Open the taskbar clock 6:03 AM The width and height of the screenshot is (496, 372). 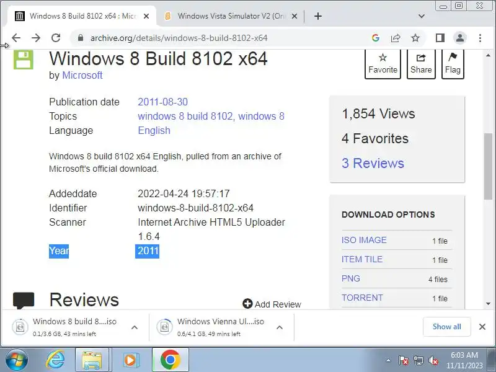[x=464, y=360]
